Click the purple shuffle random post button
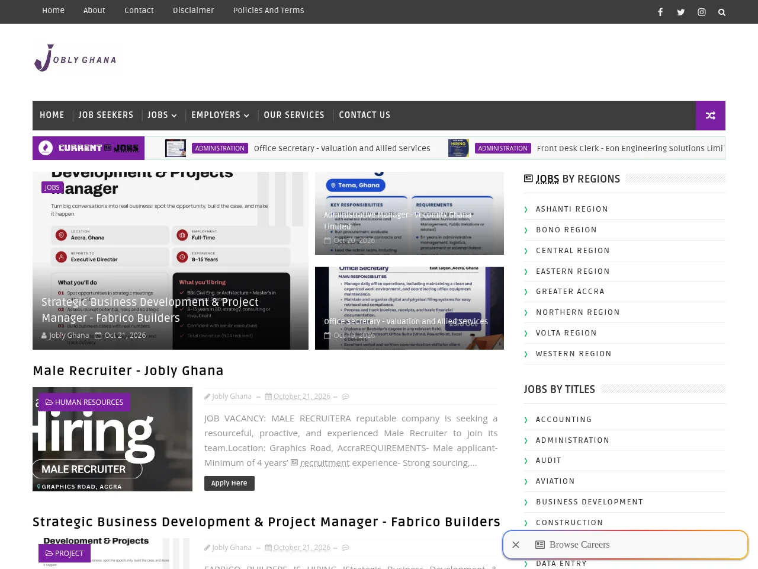The width and height of the screenshot is (758, 569). [711, 116]
